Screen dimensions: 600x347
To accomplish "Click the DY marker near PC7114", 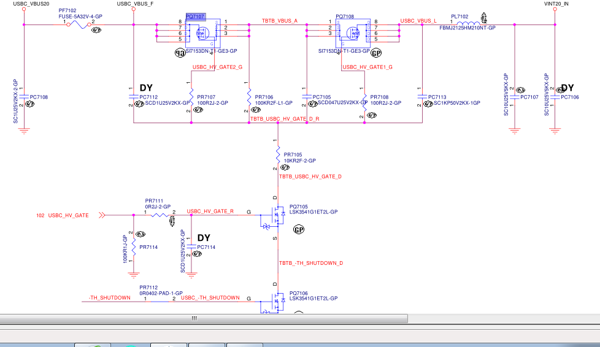I will pos(203,238).
